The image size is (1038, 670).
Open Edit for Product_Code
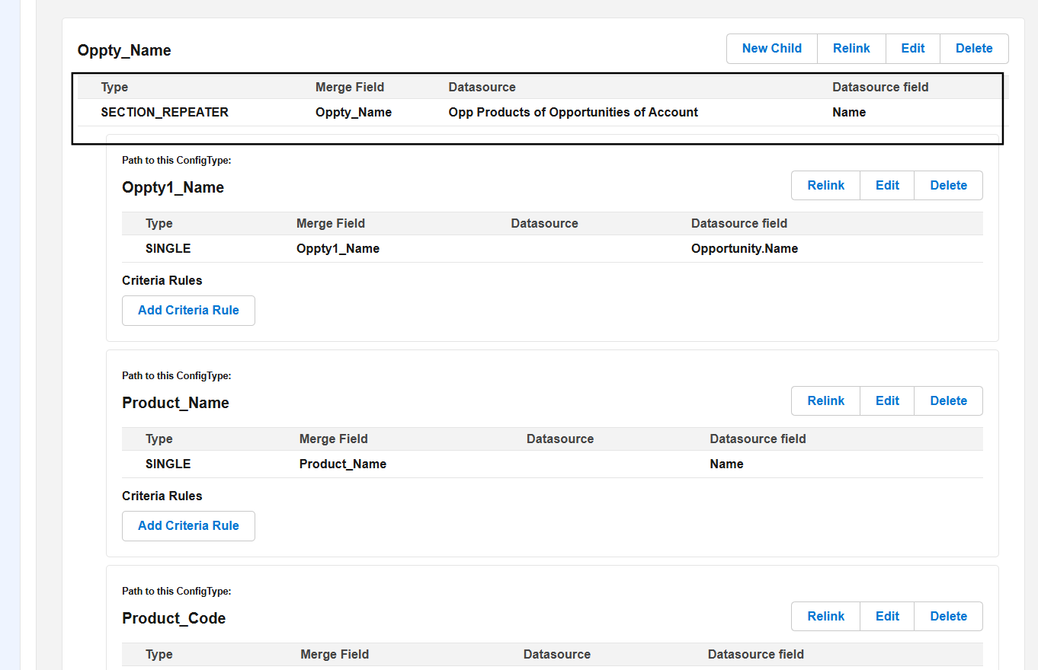click(x=887, y=617)
